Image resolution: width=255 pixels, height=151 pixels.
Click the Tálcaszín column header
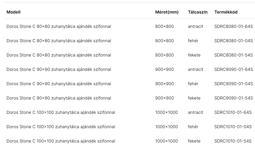click(198, 12)
